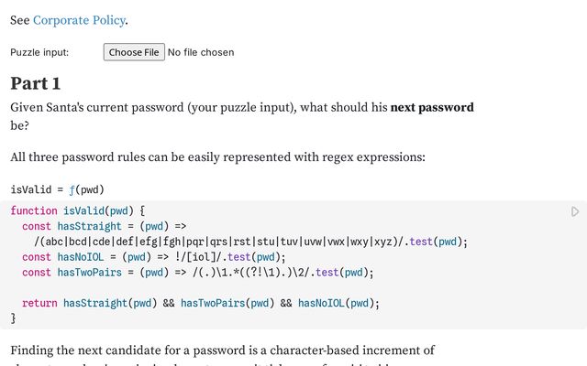The height and width of the screenshot is (366, 587).
Task: Open the Corporate Policy link
Action: tap(79, 20)
